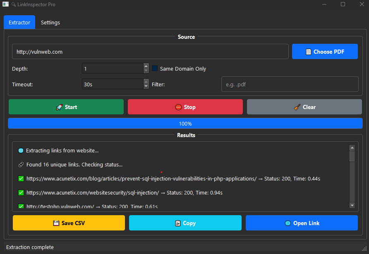Click the Filter field with e.g. .pdf placeholder

pyautogui.click(x=290, y=84)
